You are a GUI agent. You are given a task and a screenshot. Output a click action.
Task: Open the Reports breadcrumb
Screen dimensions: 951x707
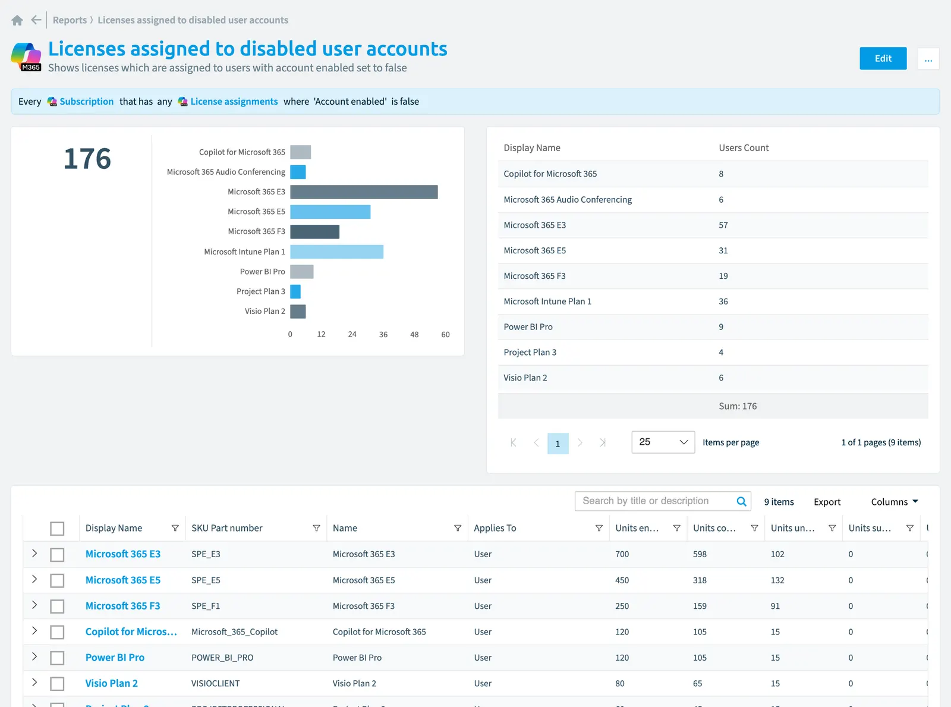(x=70, y=20)
